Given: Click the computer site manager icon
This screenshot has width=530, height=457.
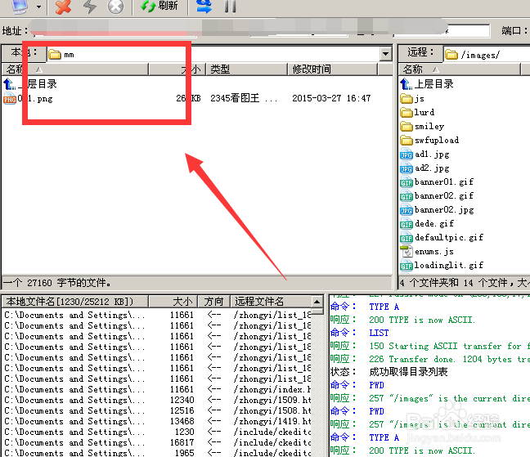Looking at the screenshot, I should tap(20, 6).
